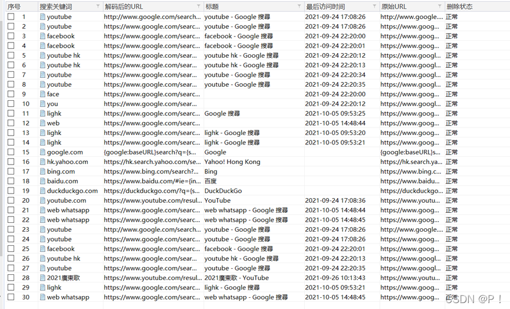The height and width of the screenshot is (309, 510).
Task: Select timestamp 2021-09-24 17:08:36
Action: click(x=335, y=200)
